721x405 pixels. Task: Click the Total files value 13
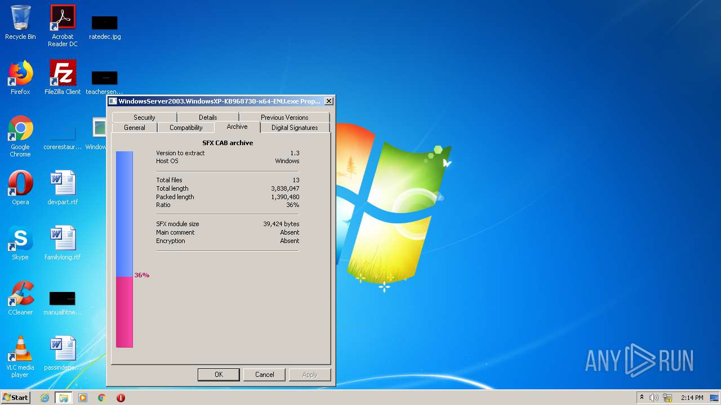(x=296, y=180)
